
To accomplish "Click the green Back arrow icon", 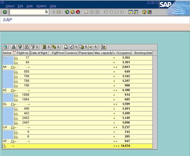I will point(67,12).
